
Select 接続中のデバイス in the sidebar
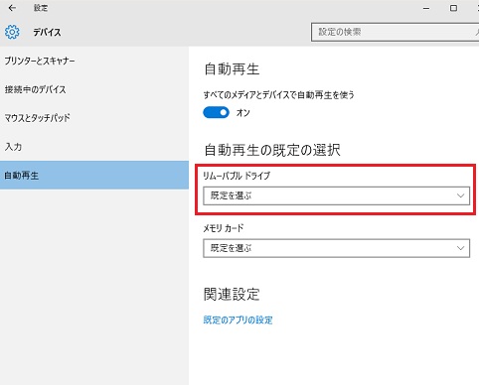[x=94, y=89]
